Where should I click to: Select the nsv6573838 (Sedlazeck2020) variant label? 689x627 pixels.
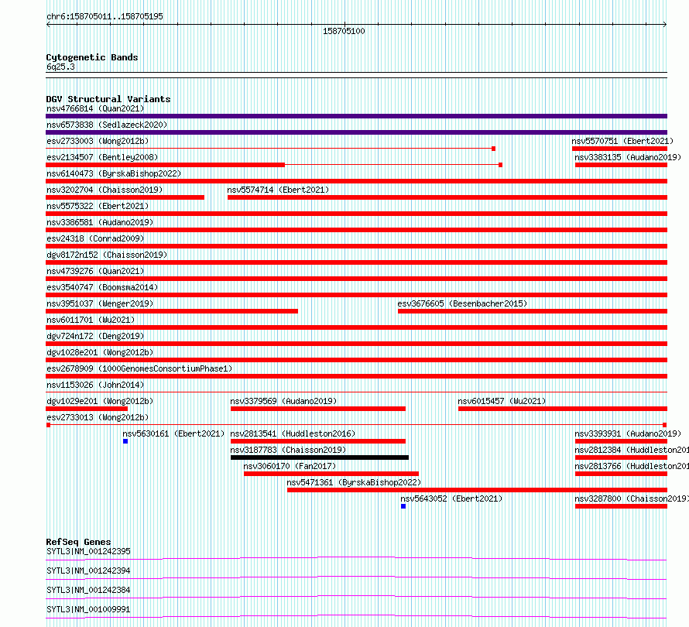[107, 125]
